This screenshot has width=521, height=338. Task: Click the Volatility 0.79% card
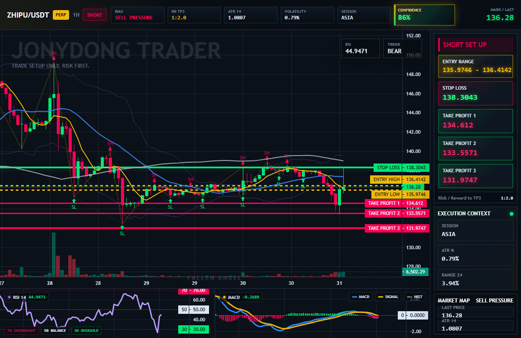[x=307, y=15]
